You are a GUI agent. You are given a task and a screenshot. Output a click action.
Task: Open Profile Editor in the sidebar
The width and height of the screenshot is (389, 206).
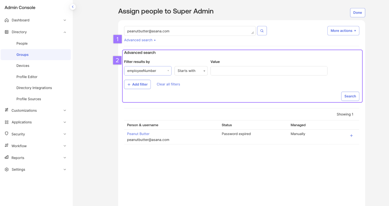click(27, 77)
